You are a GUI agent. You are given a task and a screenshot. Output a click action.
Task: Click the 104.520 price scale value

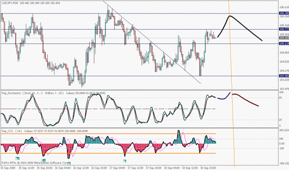click(x=284, y=62)
